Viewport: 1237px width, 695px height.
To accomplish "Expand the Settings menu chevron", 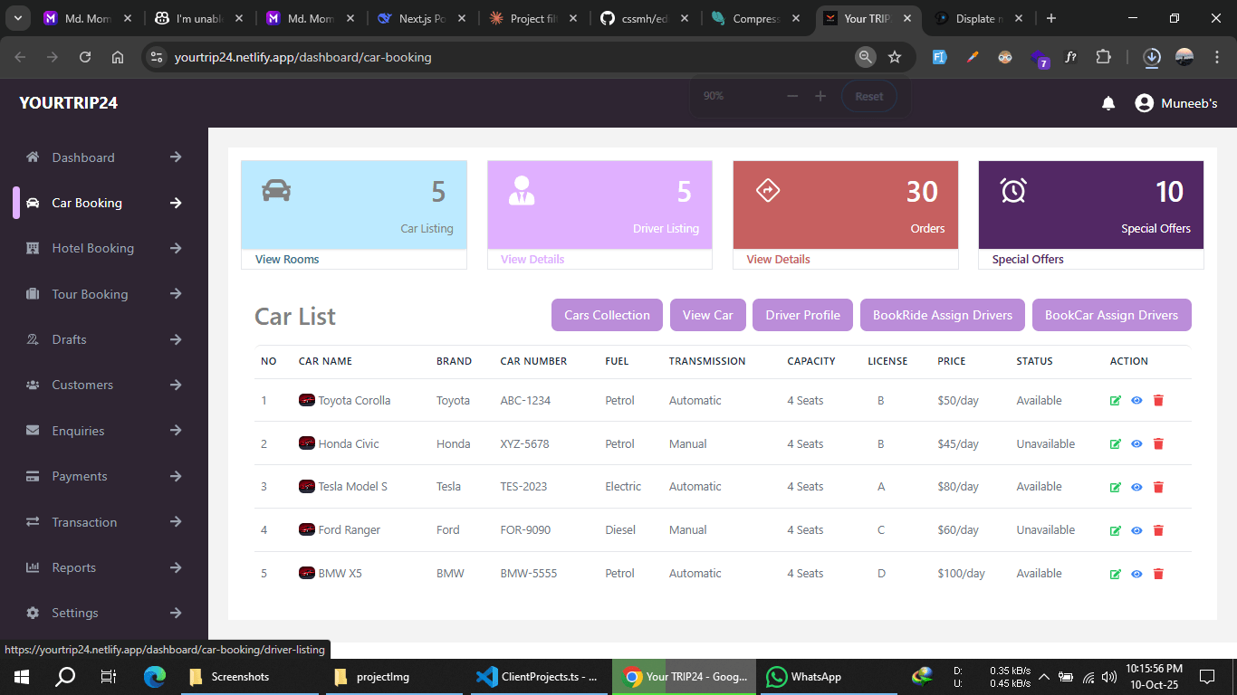I will (175, 613).
